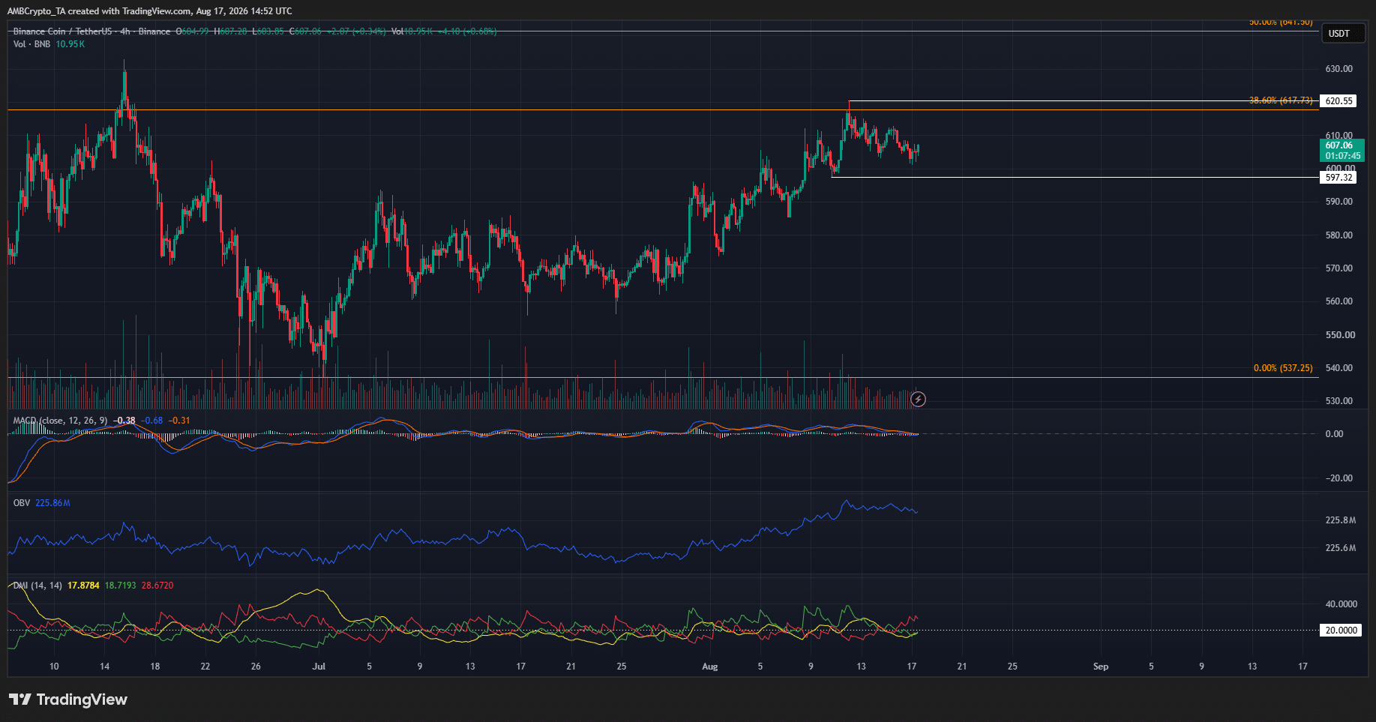1376x722 pixels.
Task: Click the Aug label on the time axis
Action: pos(710,667)
